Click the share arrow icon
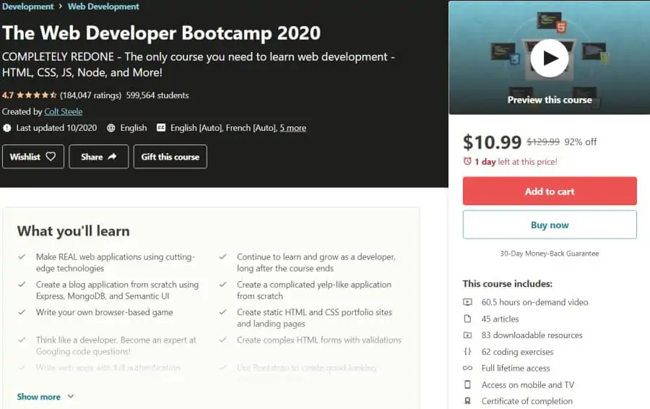 click(112, 156)
